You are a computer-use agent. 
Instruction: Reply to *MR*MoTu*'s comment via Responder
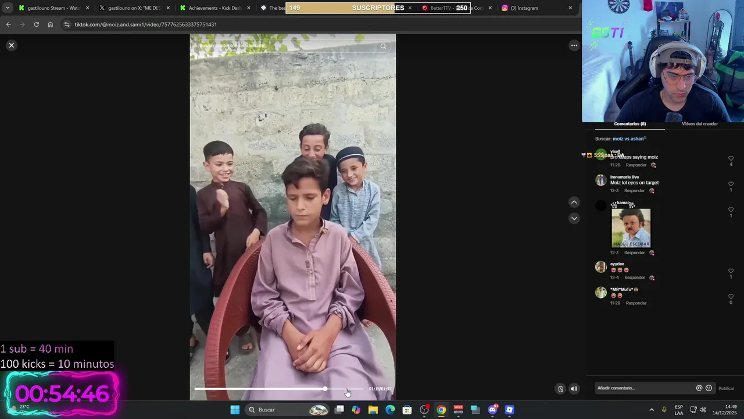pos(636,303)
